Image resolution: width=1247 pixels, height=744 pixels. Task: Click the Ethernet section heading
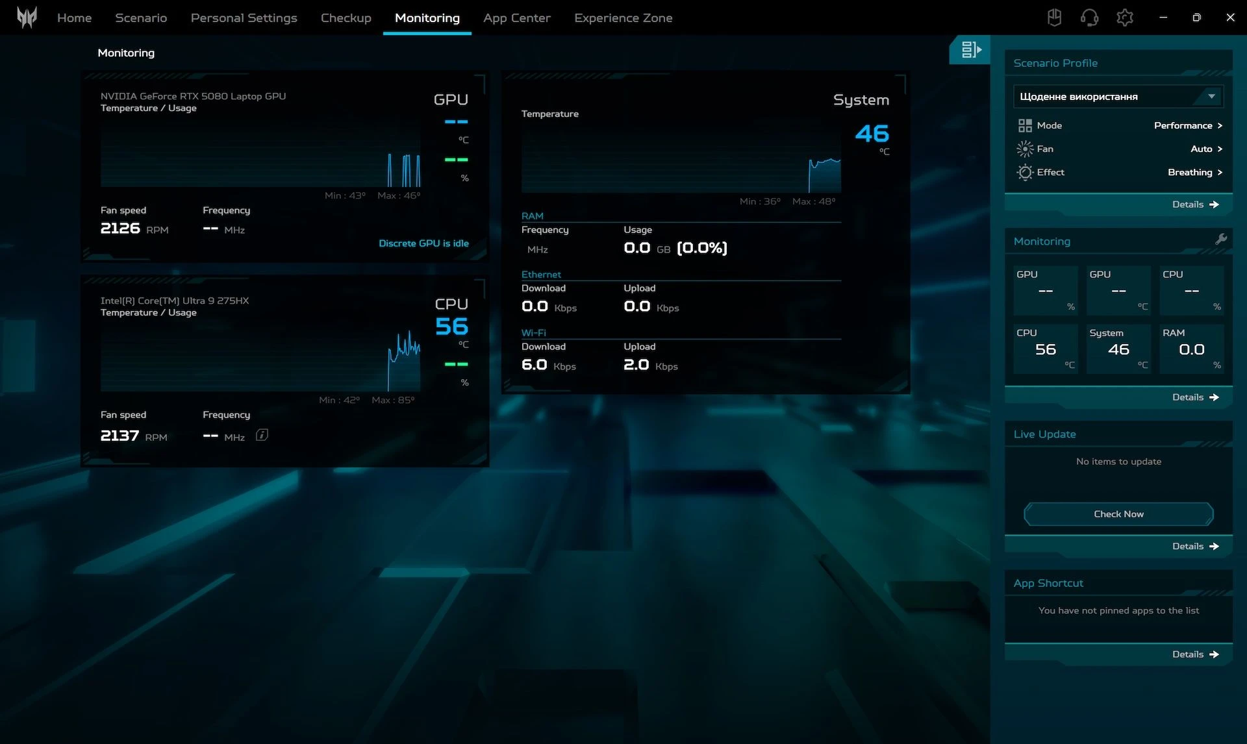541,274
